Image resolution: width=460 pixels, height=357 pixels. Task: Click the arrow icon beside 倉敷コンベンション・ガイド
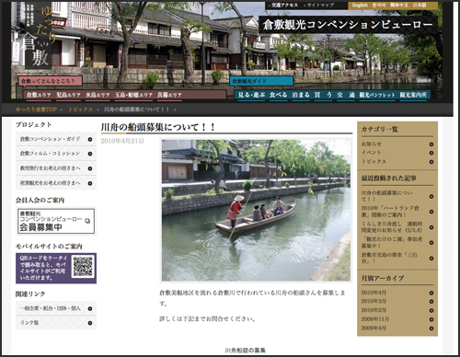(90, 139)
